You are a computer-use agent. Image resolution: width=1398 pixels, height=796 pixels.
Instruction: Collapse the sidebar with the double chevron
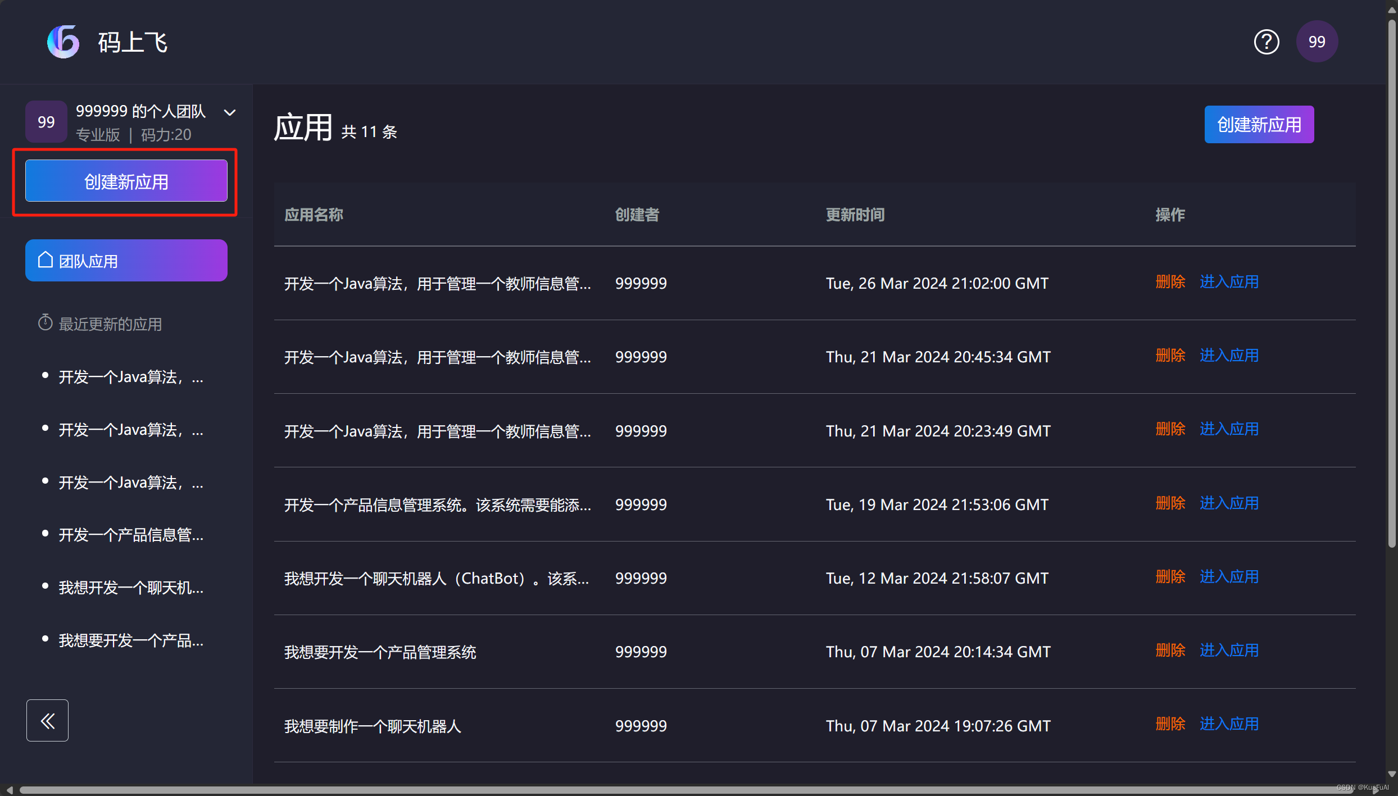[47, 720]
